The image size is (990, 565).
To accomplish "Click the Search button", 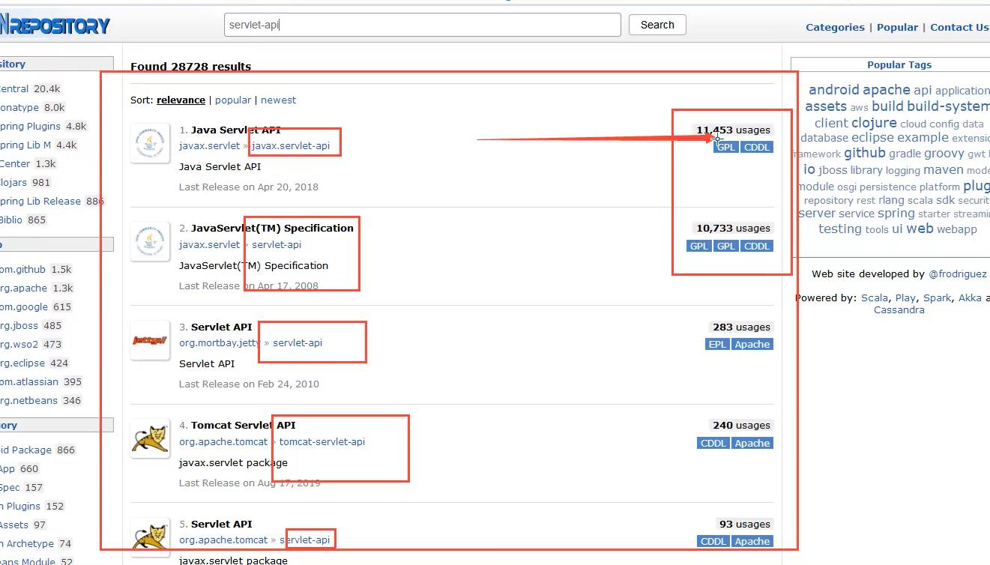I will (657, 25).
